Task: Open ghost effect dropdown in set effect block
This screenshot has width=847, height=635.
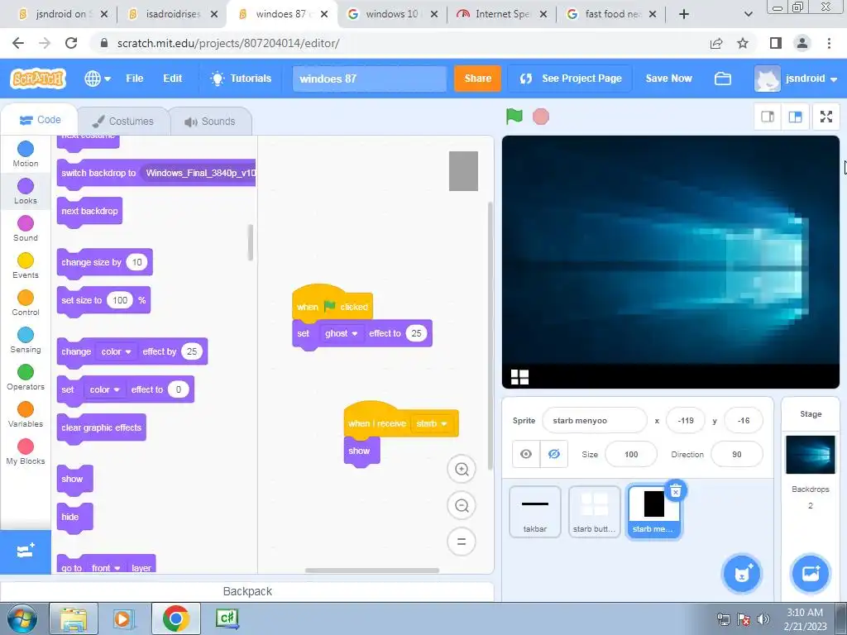Action: [342, 333]
